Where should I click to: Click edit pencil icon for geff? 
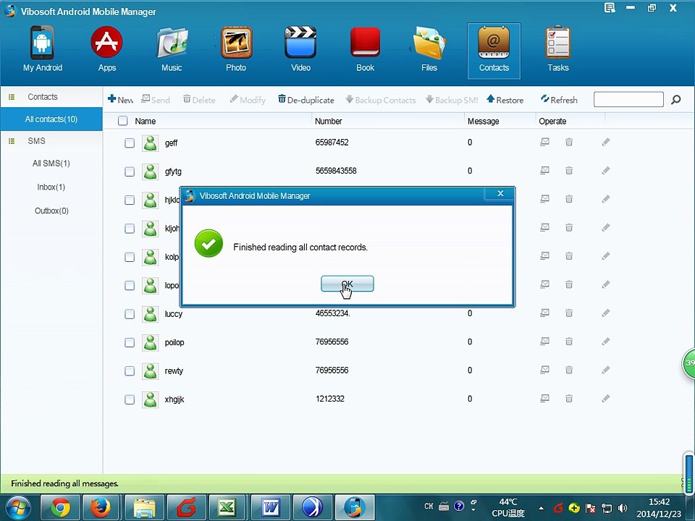[x=606, y=143]
